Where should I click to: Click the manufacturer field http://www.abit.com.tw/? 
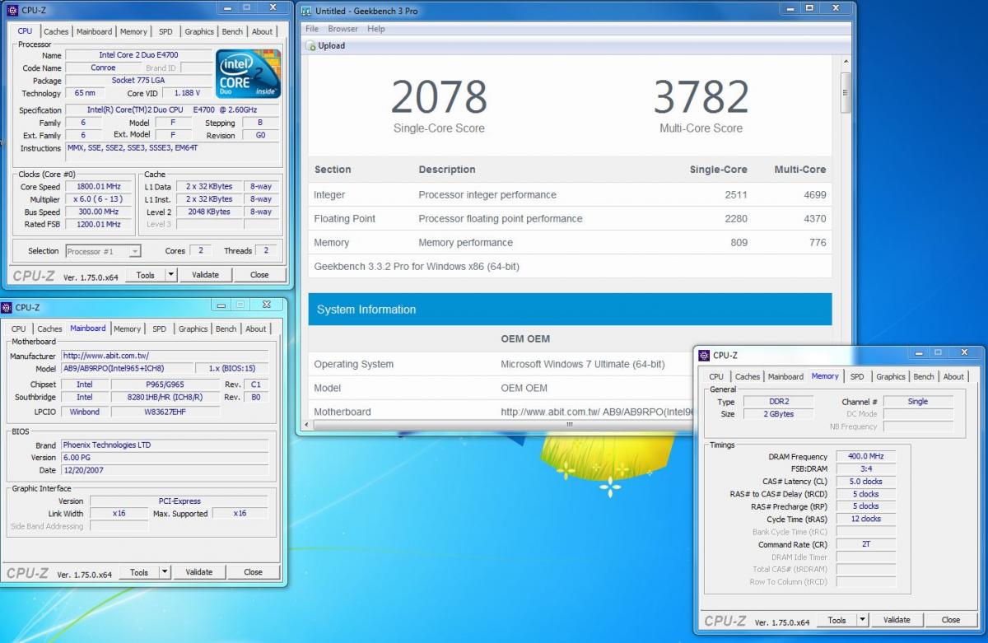[165, 356]
